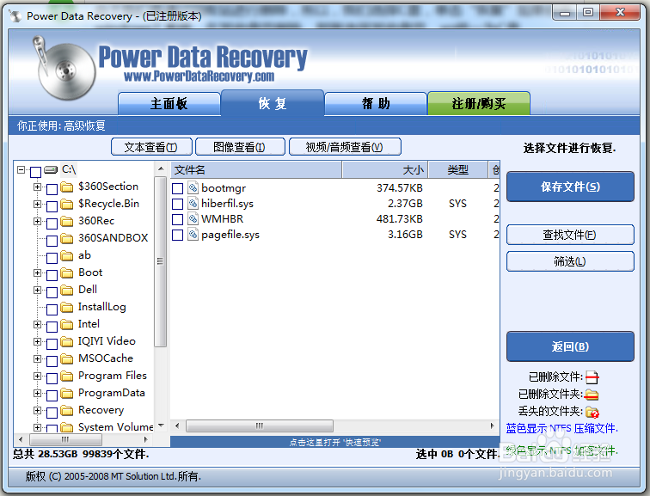This screenshot has height=496, width=650.
Task: Click the 筛选(L) button
Action: [570, 261]
